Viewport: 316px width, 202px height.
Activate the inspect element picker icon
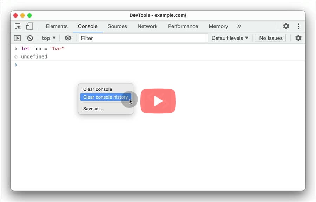(x=18, y=26)
